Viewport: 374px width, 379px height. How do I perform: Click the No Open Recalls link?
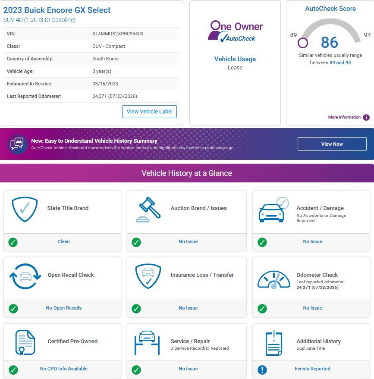[64, 308]
